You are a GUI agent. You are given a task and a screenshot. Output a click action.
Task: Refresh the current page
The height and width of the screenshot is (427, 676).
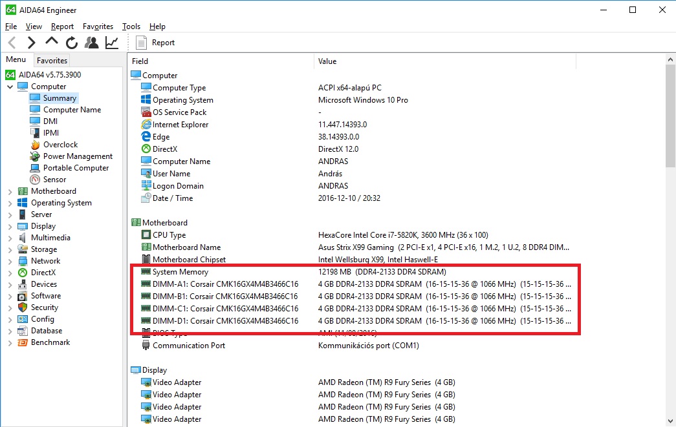pyautogui.click(x=72, y=43)
